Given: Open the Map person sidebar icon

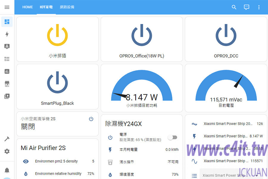Looking at the screenshot, I should pos(7,47).
